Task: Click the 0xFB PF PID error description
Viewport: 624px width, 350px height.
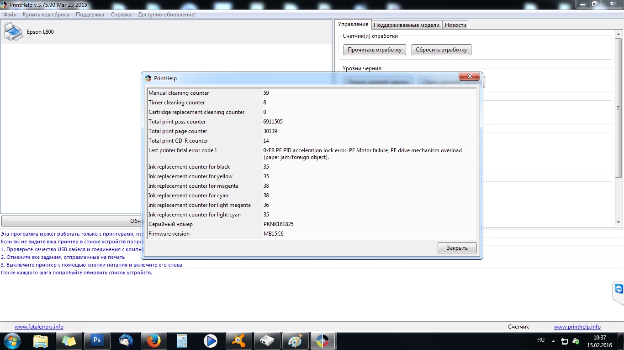Action: 363,154
